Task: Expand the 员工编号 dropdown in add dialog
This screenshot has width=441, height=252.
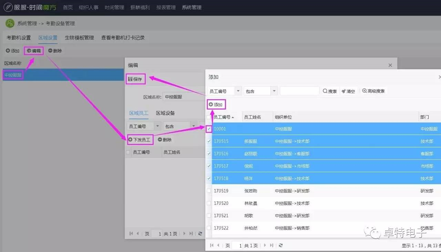Action: [238, 91]
